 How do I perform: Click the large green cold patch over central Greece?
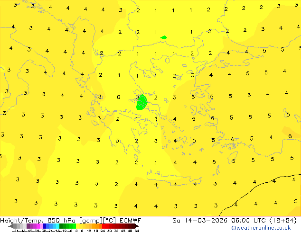[x=141, y=102]
